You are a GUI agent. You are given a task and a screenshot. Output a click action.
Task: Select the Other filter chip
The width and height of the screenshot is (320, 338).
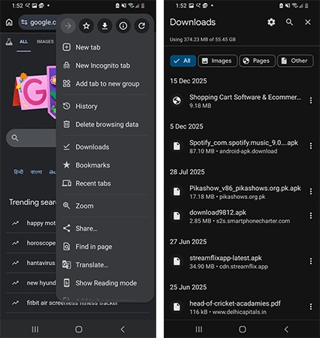coord(295,61)
